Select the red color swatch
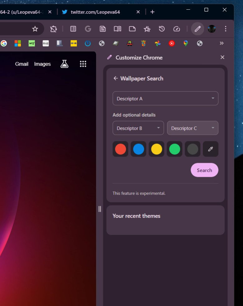The image size is (243, 306). pyautogui.click(x=121, y=149)
